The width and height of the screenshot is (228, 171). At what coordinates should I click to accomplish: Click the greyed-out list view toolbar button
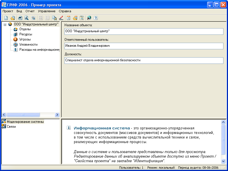click(47, 18)
